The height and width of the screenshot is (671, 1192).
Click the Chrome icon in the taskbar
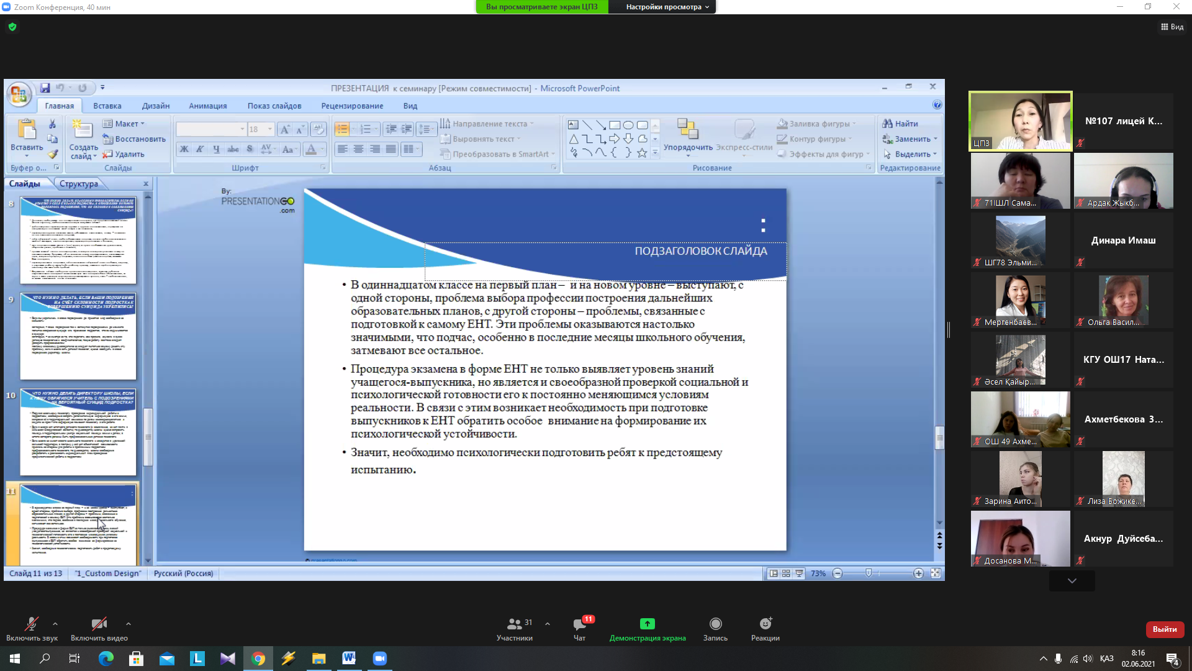click(258, 659)
